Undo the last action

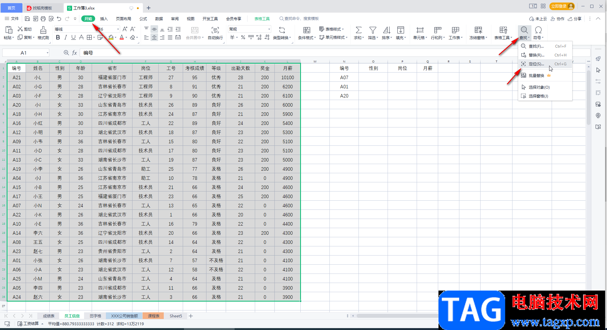tap(59, 19)
